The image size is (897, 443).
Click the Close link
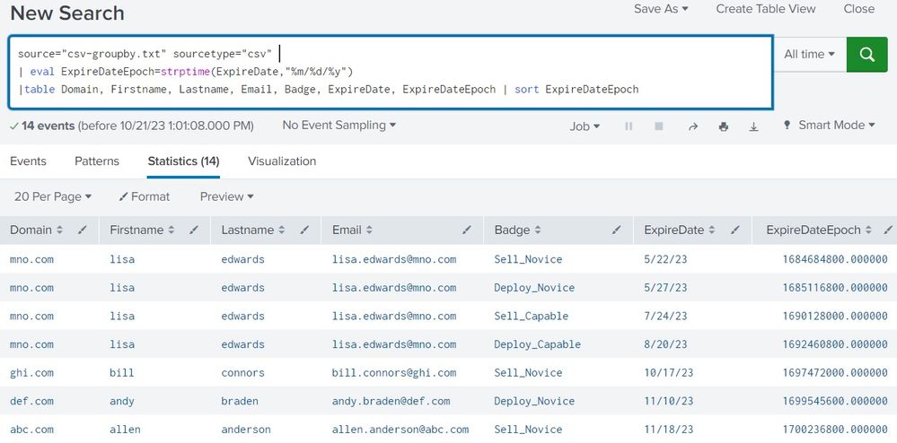pyautogui.click(x=858, y=9)
